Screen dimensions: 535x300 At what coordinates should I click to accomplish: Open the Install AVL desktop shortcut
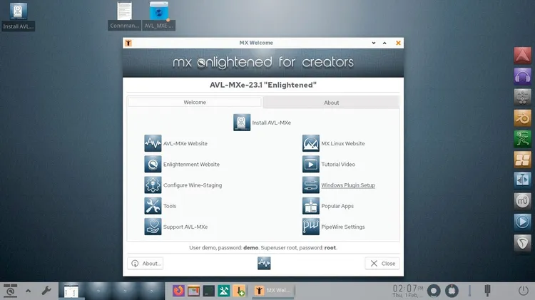[18, 16]
